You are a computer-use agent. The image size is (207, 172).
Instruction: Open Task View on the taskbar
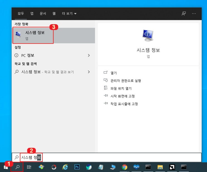[29, 167]
